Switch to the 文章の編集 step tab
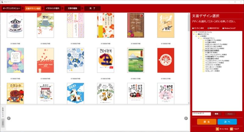244x132 pixels. tap(72, 9)
